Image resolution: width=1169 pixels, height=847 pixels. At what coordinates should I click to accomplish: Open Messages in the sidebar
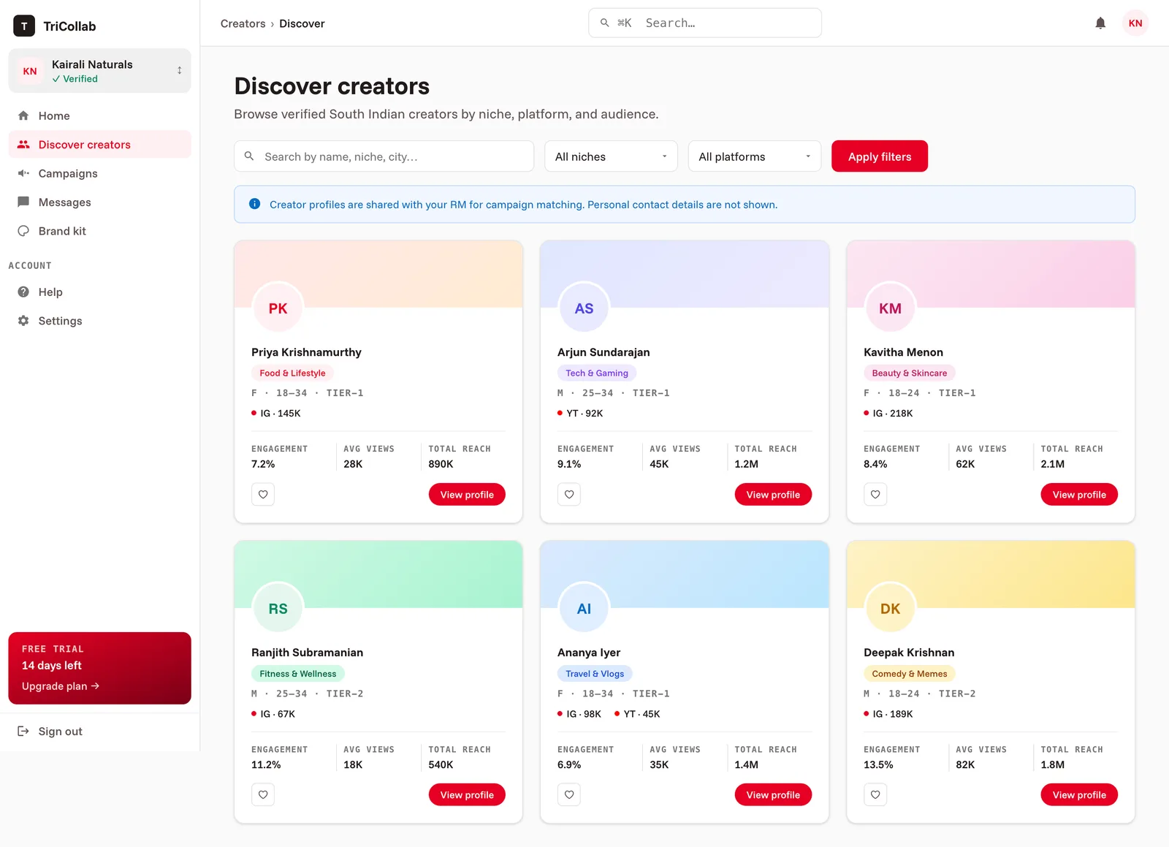(x=99, y=202)
